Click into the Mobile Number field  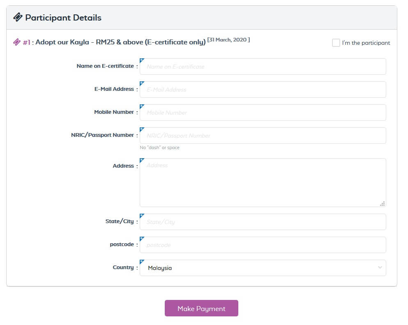(263, 113)
